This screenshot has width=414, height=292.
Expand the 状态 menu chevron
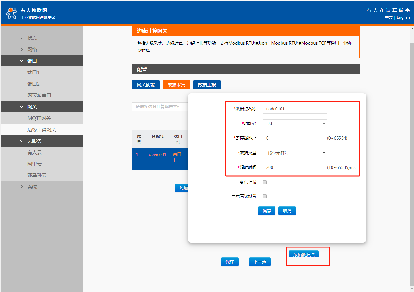22,38
